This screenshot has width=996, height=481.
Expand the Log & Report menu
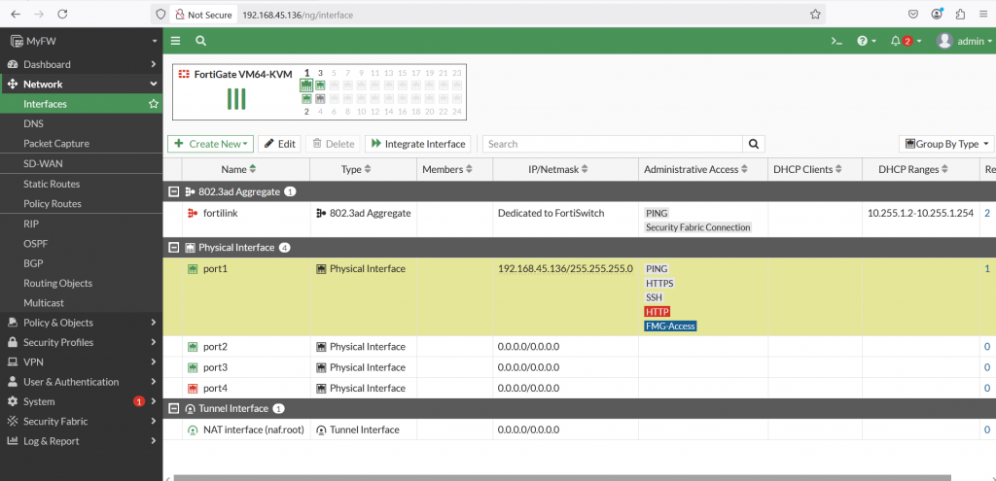[82, 441]
